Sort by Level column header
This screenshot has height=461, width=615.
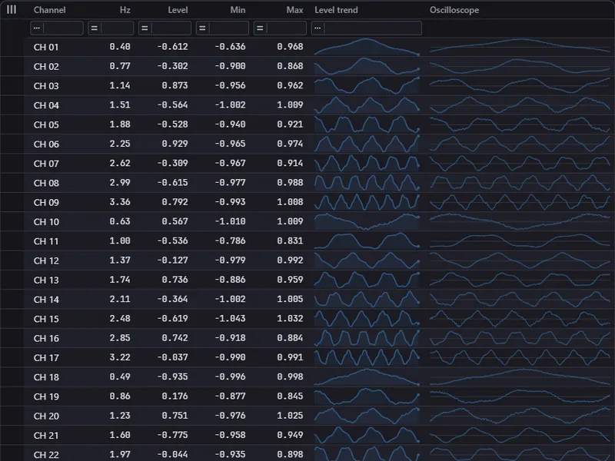tap(178, 10)
